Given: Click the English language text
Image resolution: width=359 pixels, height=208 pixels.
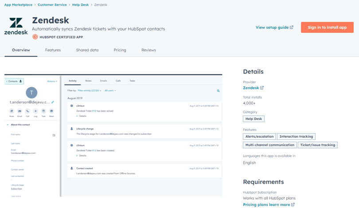Looking at the screenshot, I should (x=250, y=163).
